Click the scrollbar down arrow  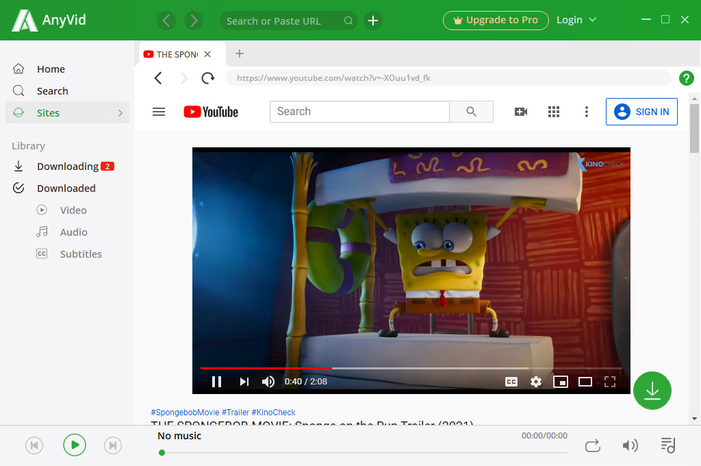694,419
